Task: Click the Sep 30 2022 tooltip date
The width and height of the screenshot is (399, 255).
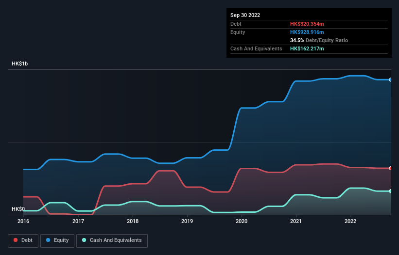Action: pos(245,15)
